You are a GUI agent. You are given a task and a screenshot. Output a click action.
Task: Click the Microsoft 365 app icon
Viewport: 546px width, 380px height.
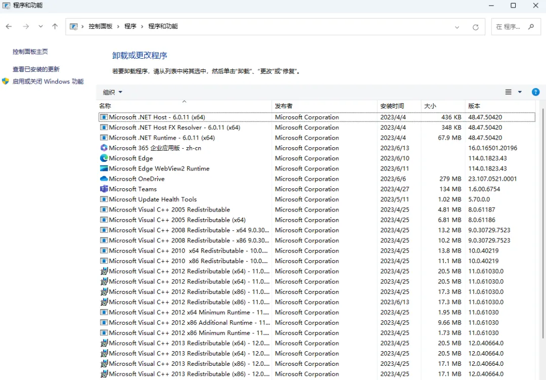click(104, 148)
